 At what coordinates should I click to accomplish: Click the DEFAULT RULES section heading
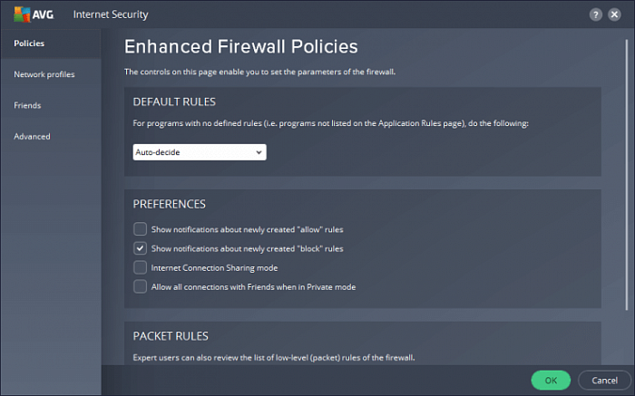[x=174, y=101]
